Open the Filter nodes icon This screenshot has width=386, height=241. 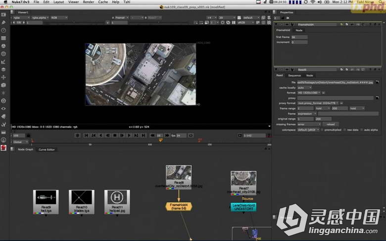(x=3, y=54)
